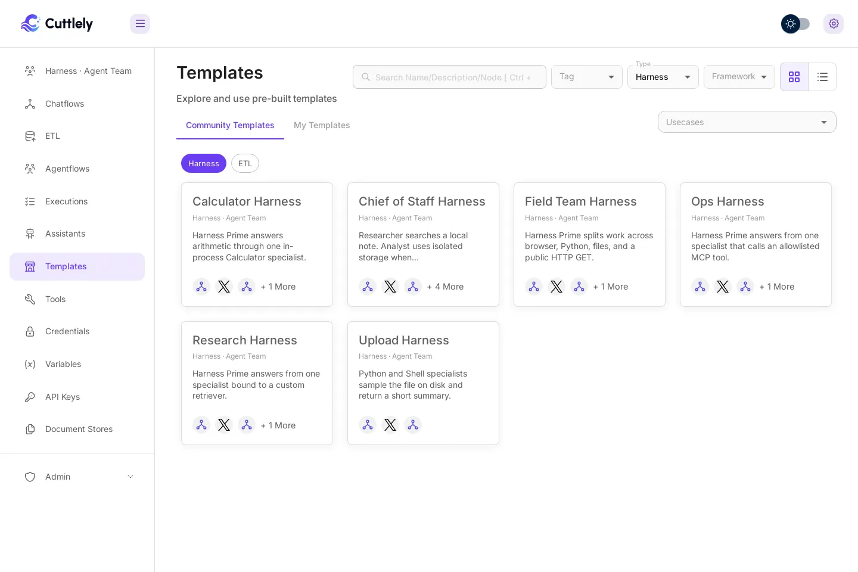Open ETL in sidebar

[x=77, y=136]
